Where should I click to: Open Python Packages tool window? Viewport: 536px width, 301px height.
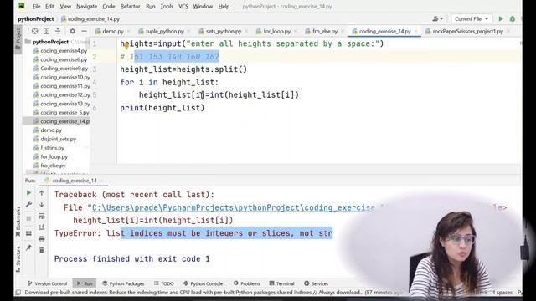123,283
